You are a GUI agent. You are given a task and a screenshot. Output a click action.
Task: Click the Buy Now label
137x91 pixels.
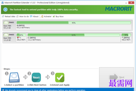tap(60, 17)
